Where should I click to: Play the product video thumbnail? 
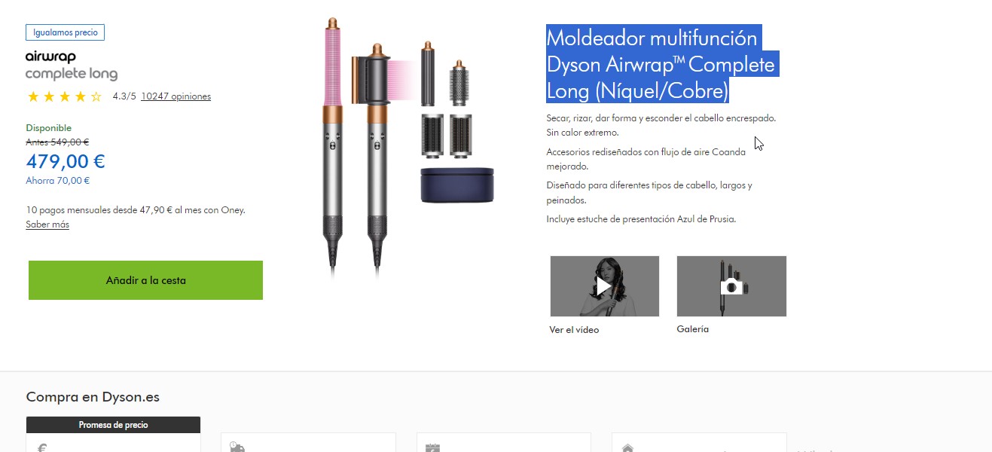point(604,286)
